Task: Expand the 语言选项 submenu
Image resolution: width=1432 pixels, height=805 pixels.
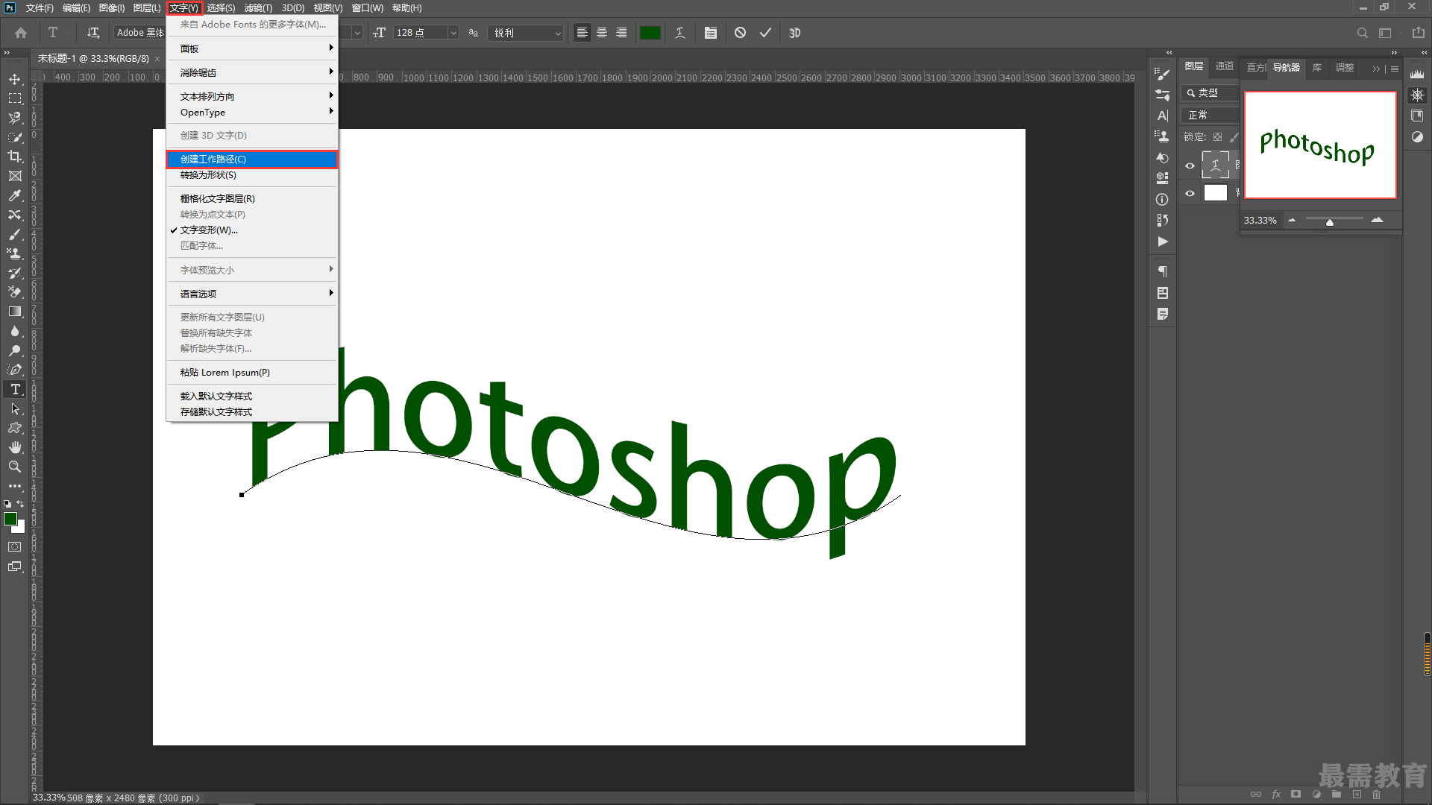Action: tap(252, 294)
